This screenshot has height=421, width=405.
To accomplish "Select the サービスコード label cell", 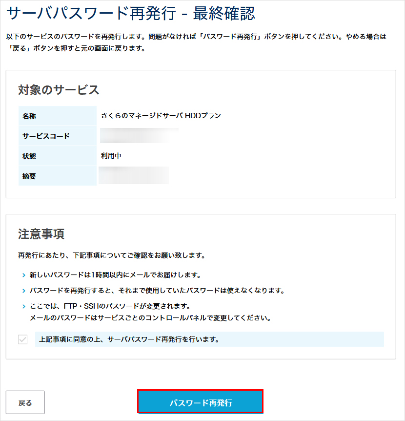I will [x=57, y=136].
